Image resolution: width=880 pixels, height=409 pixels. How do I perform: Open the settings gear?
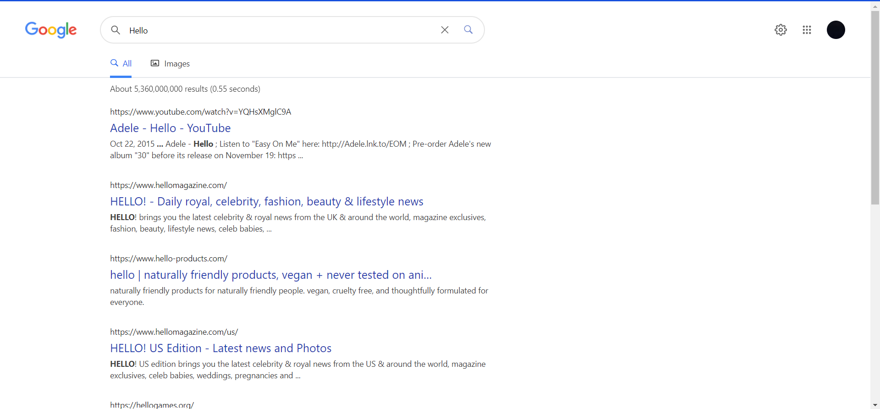(781, 30)
